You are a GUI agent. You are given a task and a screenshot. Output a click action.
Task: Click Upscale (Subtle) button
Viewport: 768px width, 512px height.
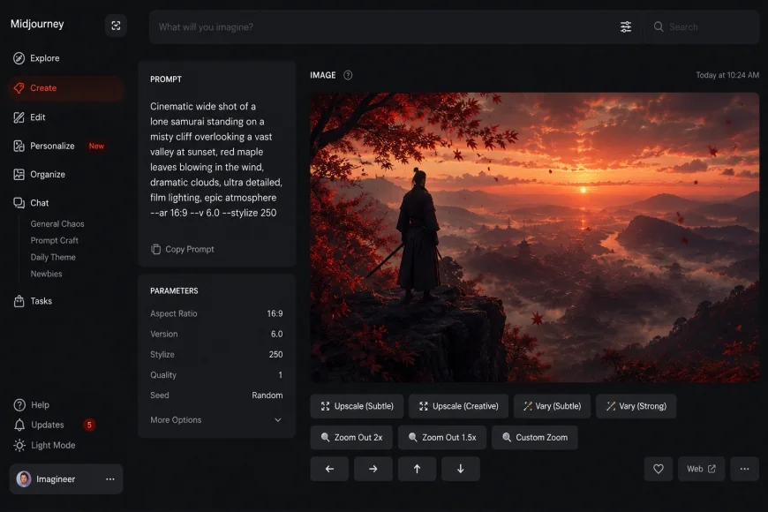[x=357, y=406]
